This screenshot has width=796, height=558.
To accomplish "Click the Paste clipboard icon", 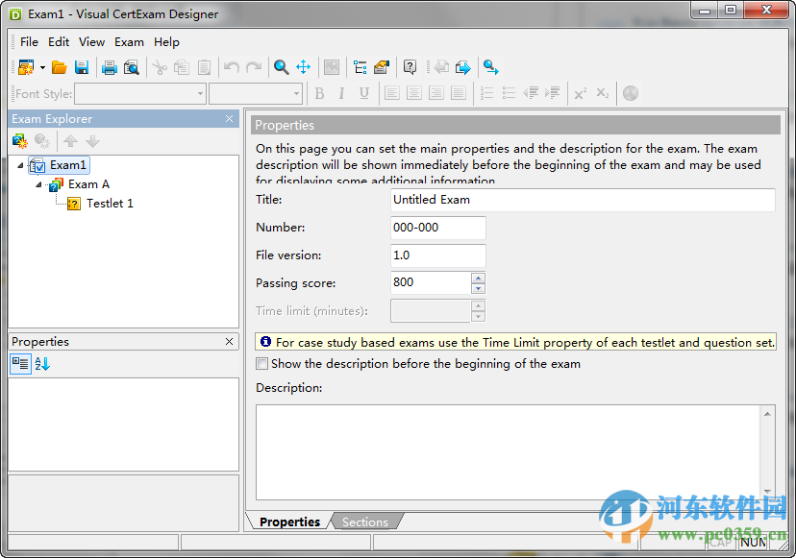I will coord(204,67).
